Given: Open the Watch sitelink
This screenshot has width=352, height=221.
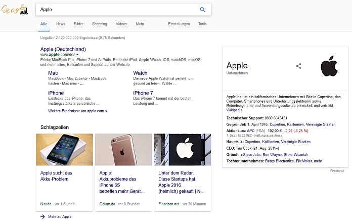Looking at the screenshot, I should (140, 73).
